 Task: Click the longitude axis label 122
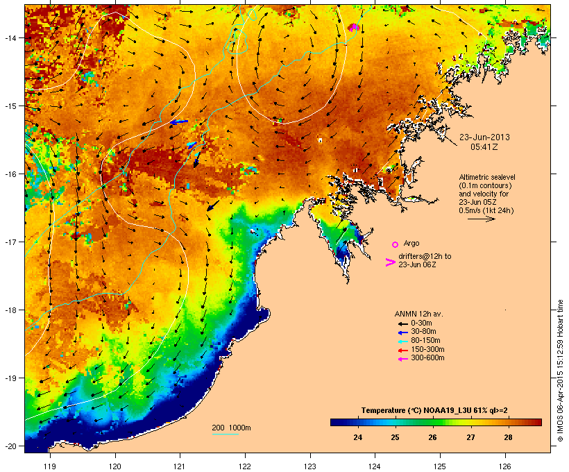click(x=245, y=466)
